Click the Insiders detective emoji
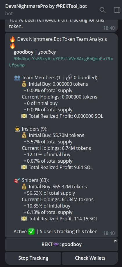The width and height of the screenshot is (122, 267). (17, 129)
